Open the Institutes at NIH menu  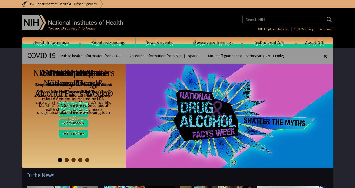click(x=269, y=43)
